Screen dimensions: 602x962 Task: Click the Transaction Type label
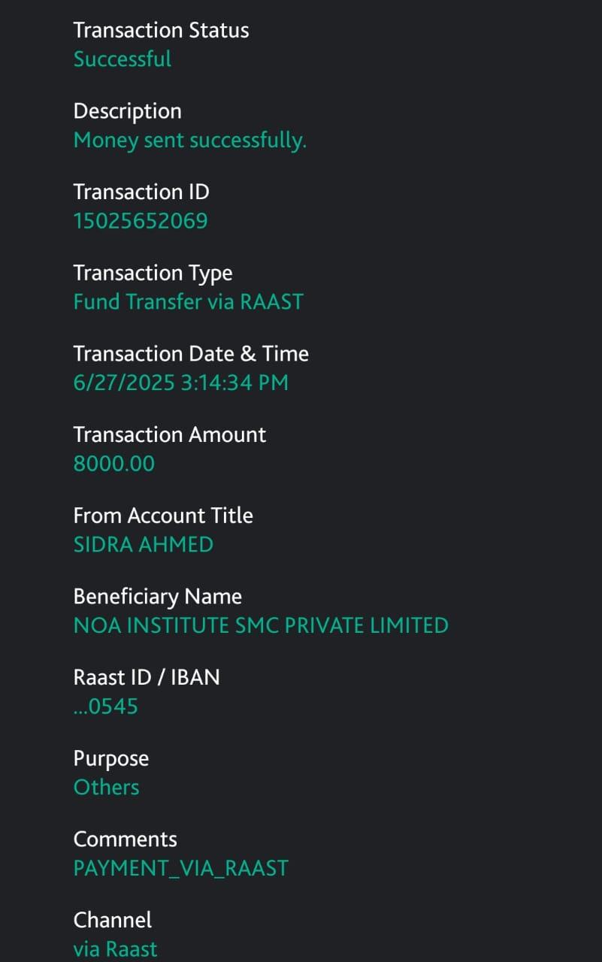pyautogui.click(x=153, y=274)
